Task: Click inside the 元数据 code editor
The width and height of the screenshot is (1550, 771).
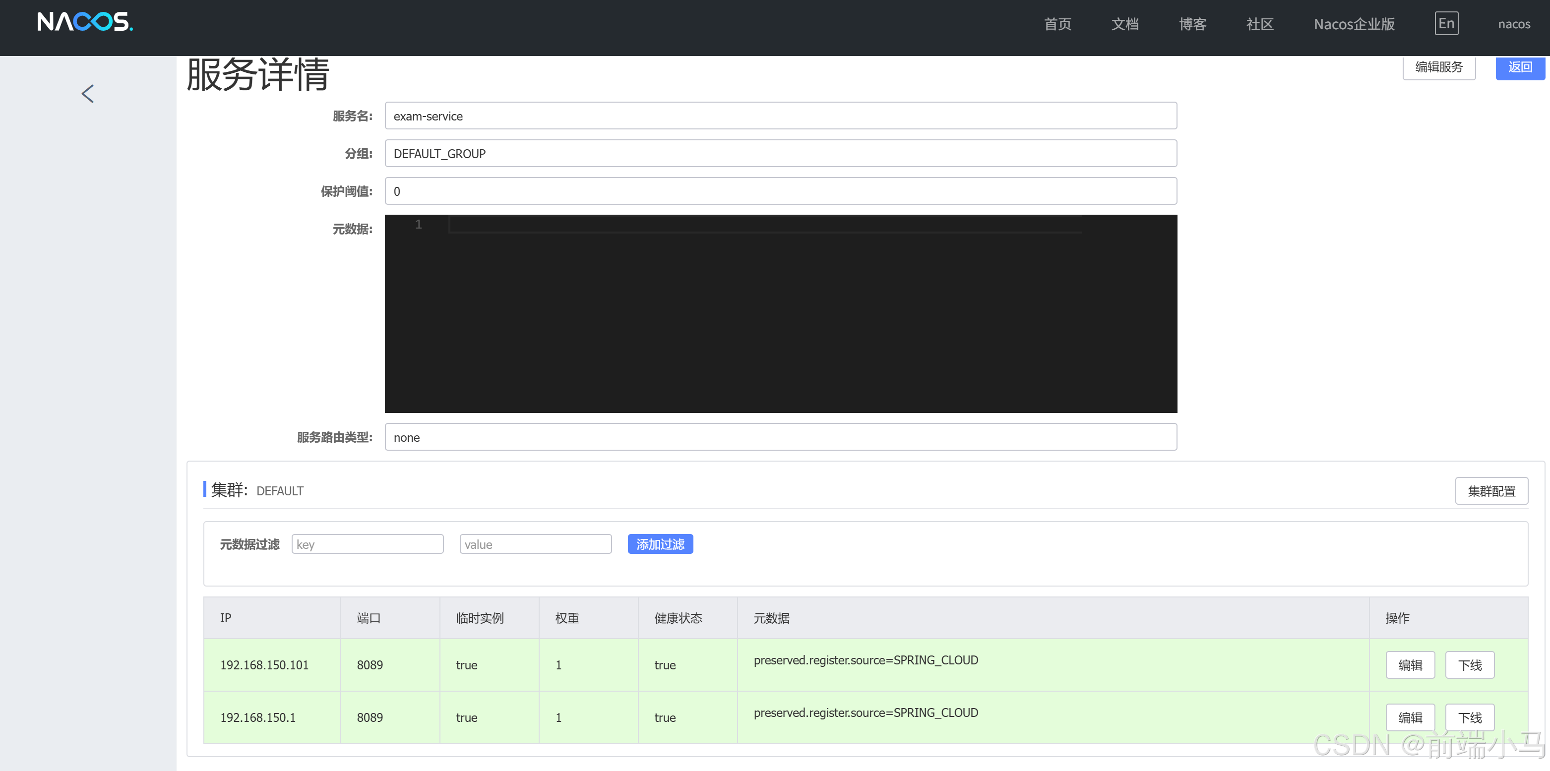Action: coord(780,313)
